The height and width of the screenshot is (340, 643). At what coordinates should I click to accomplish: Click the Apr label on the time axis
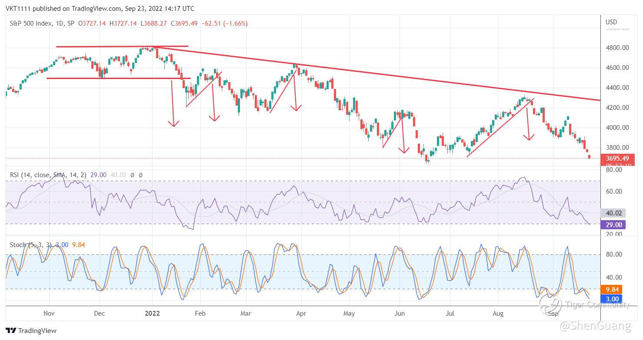point(300,314)
